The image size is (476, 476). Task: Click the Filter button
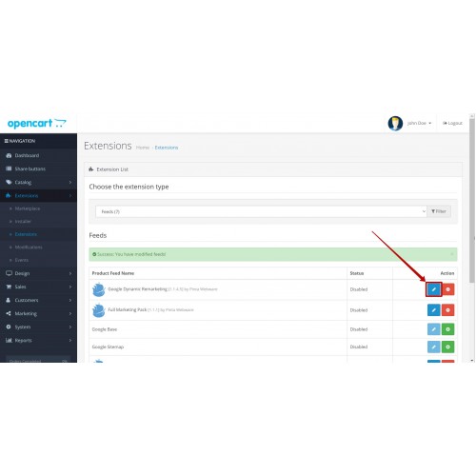point(439,211)
